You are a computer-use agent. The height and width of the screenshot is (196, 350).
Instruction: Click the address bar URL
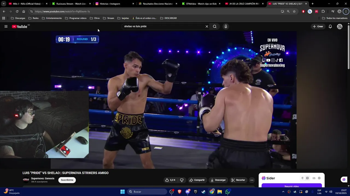(x=63, y=11)
